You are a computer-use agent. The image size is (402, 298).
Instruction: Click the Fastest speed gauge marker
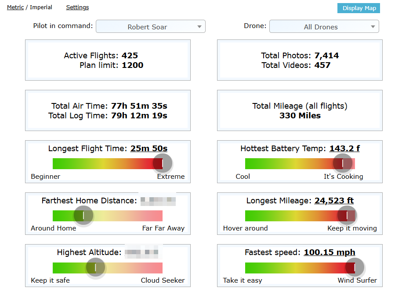(x=355, y=267)
